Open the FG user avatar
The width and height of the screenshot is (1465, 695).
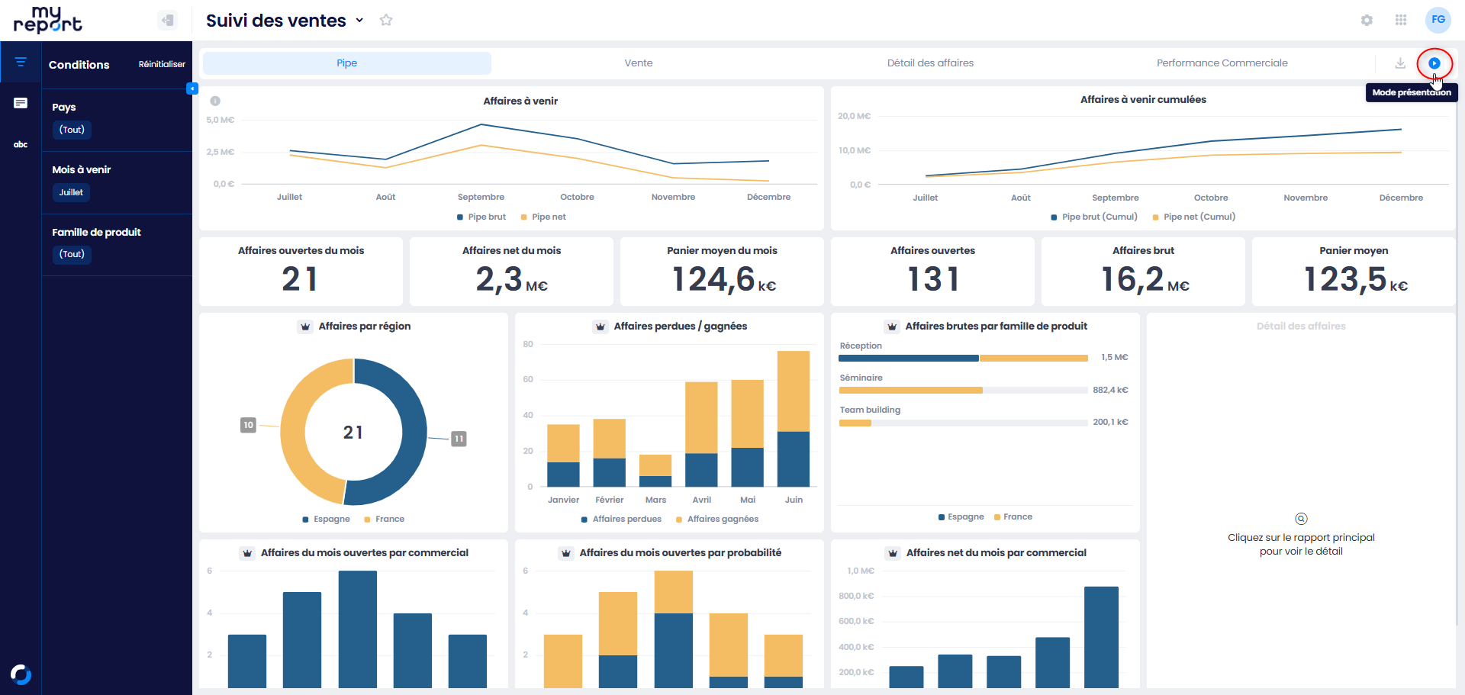pos(1438,21)
